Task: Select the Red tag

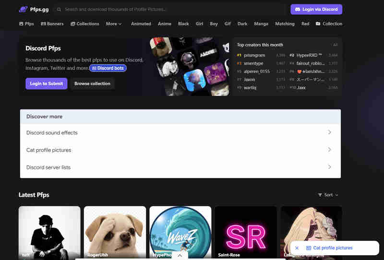Action: tap(305, 24)
